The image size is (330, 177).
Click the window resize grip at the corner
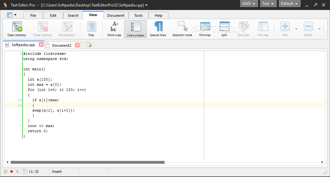(x=325, y=172)
